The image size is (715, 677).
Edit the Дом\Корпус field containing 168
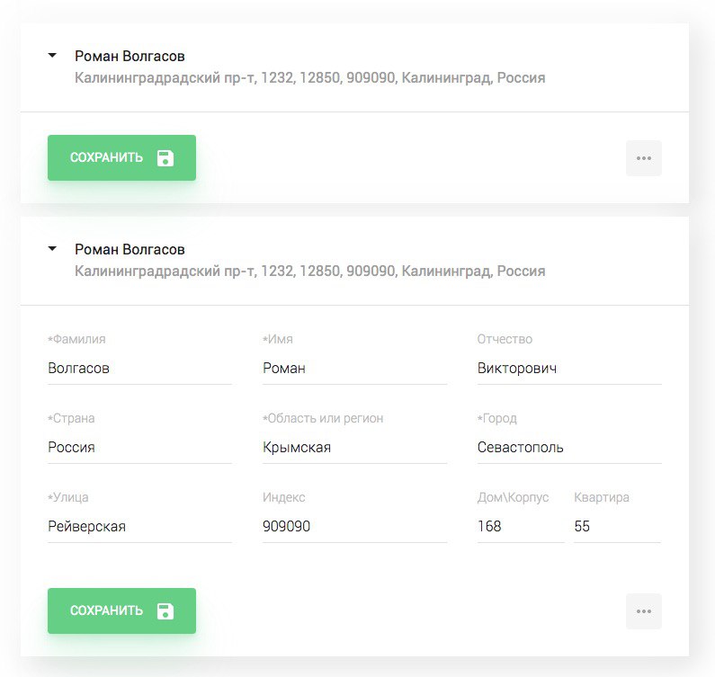[521, 526]
